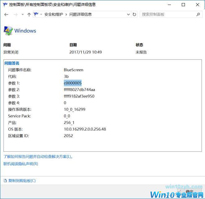Maximize the problem details window
The image size is (205, 199).
[x=183, y=5]
